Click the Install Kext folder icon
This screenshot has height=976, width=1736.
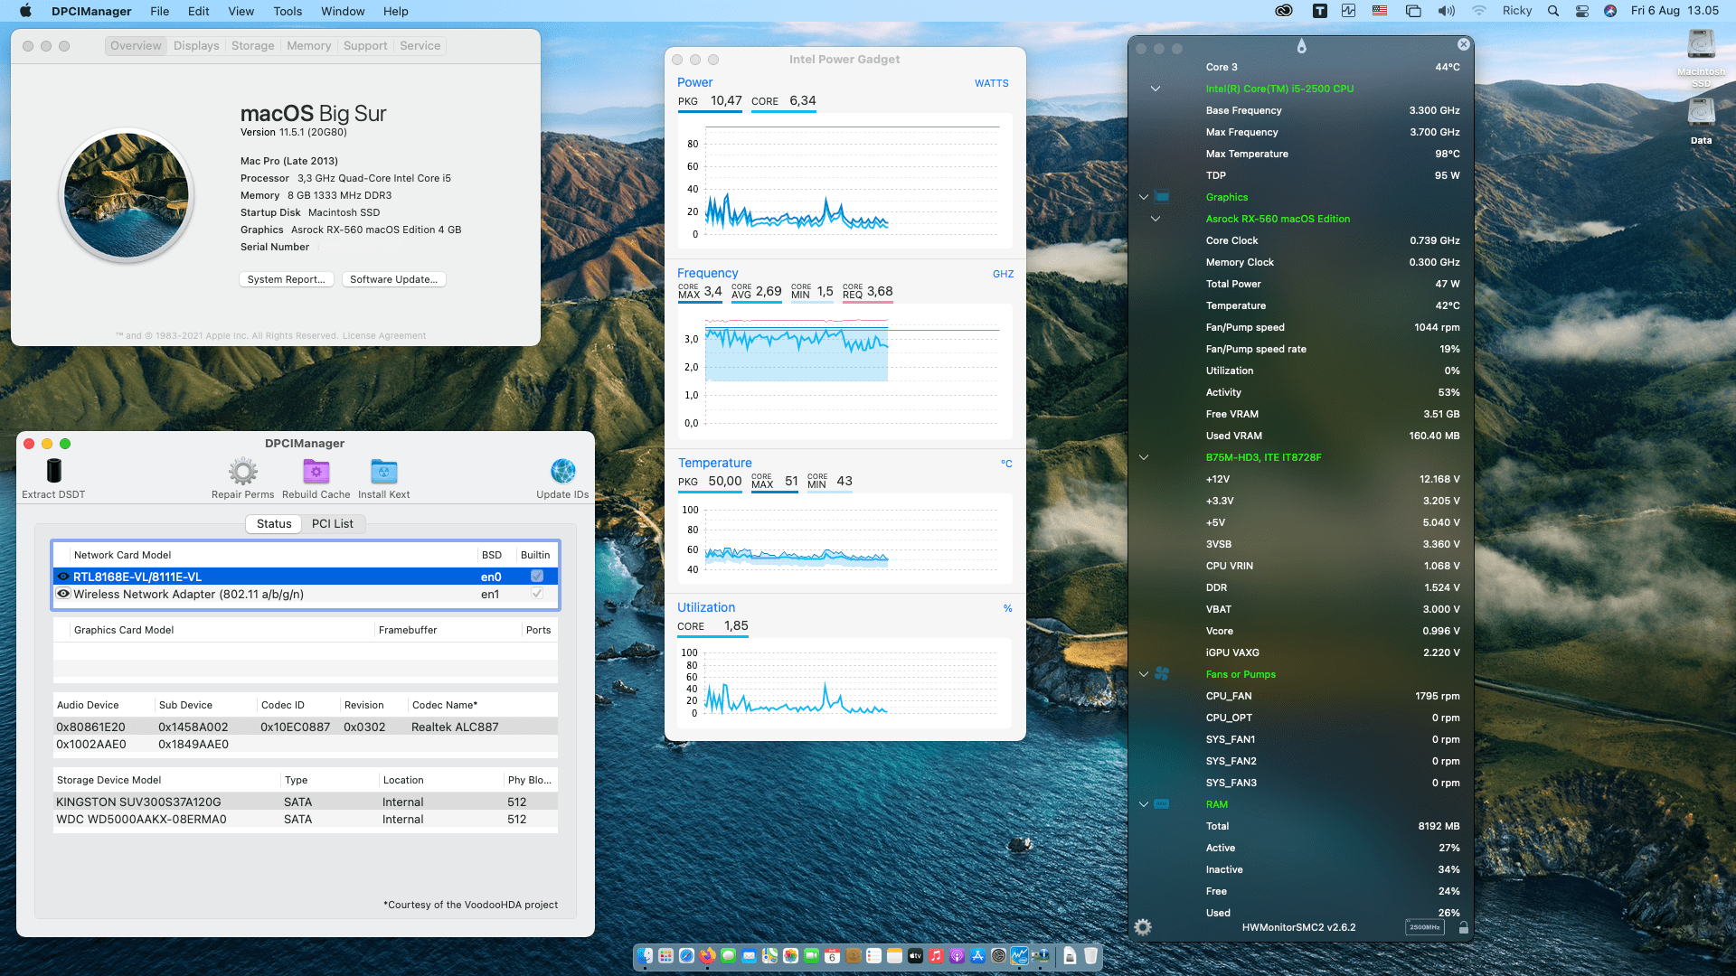383,471
